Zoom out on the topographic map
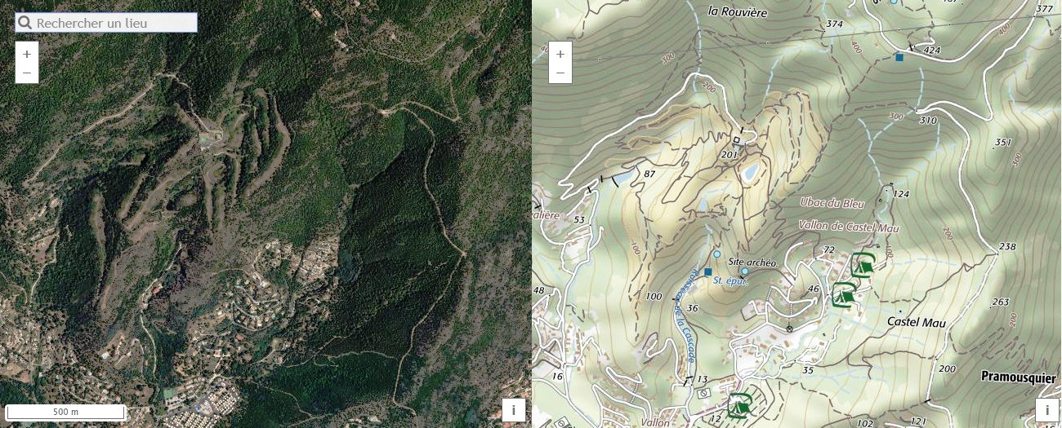Image resolution: width=1062 pixels, height=428 pixels. click(560, 73)
